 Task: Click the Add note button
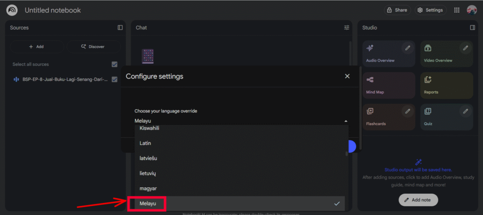point(418,200)
